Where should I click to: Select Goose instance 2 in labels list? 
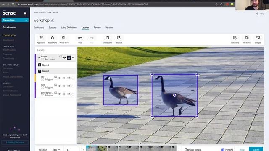point(56,65)
